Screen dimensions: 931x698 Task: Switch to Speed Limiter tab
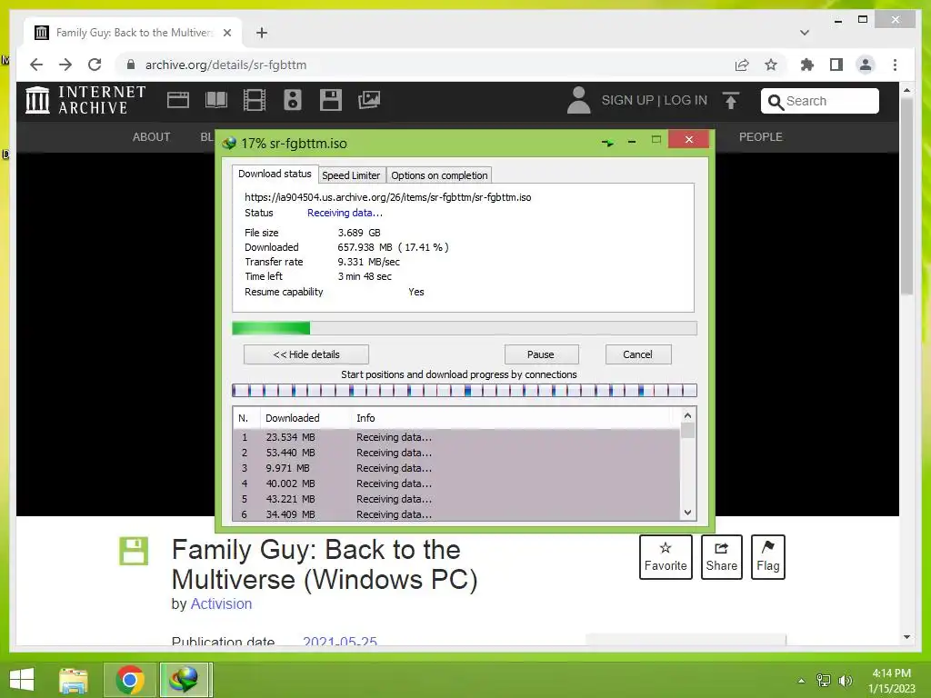(351, 175)
